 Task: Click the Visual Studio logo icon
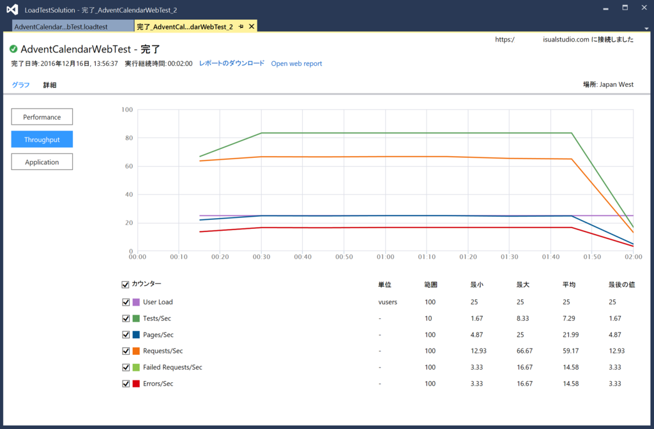13,10
